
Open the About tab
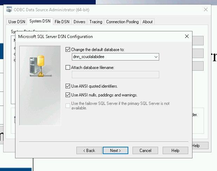[x=148, y=22]
